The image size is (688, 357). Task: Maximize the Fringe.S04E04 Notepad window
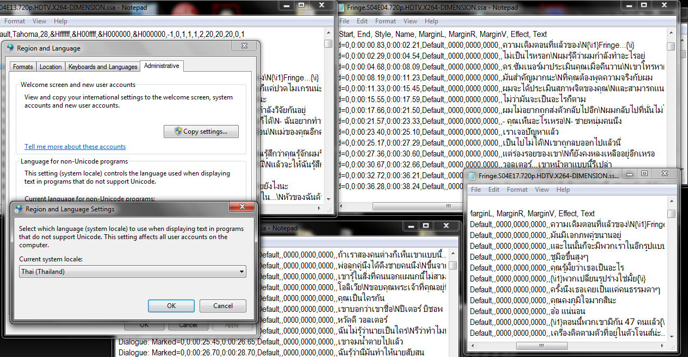tap(643, 5)
